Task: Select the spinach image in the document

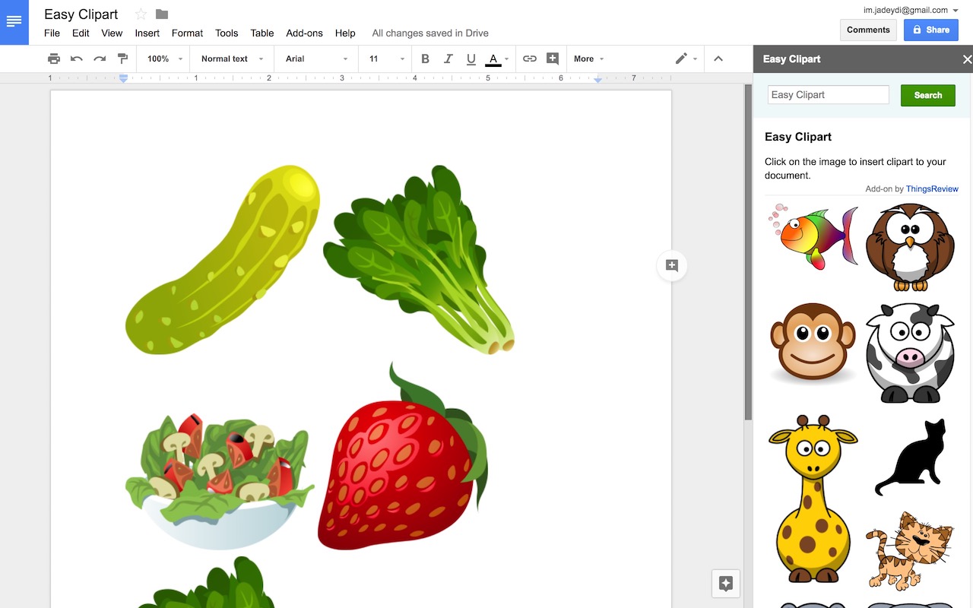Action: coord(419,259)
